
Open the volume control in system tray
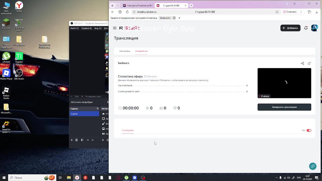[289, 178]
